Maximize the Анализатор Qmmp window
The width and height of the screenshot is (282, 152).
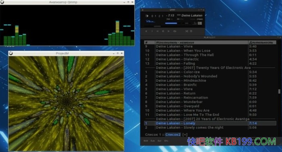click(x=128, y=2)
